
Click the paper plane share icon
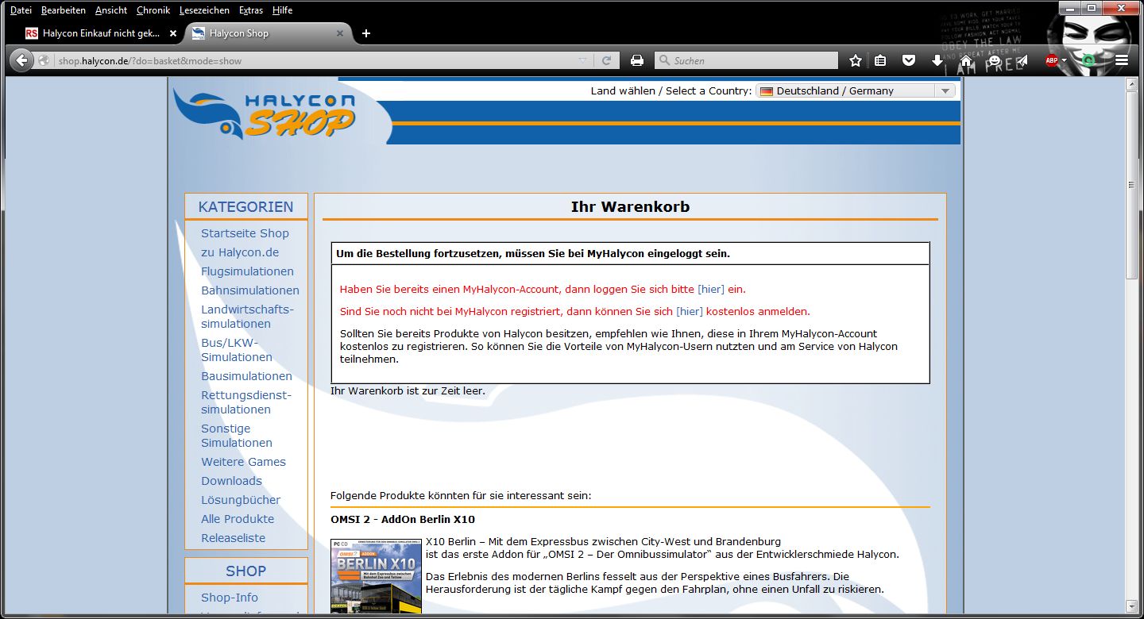click(x=1022, y=60)
